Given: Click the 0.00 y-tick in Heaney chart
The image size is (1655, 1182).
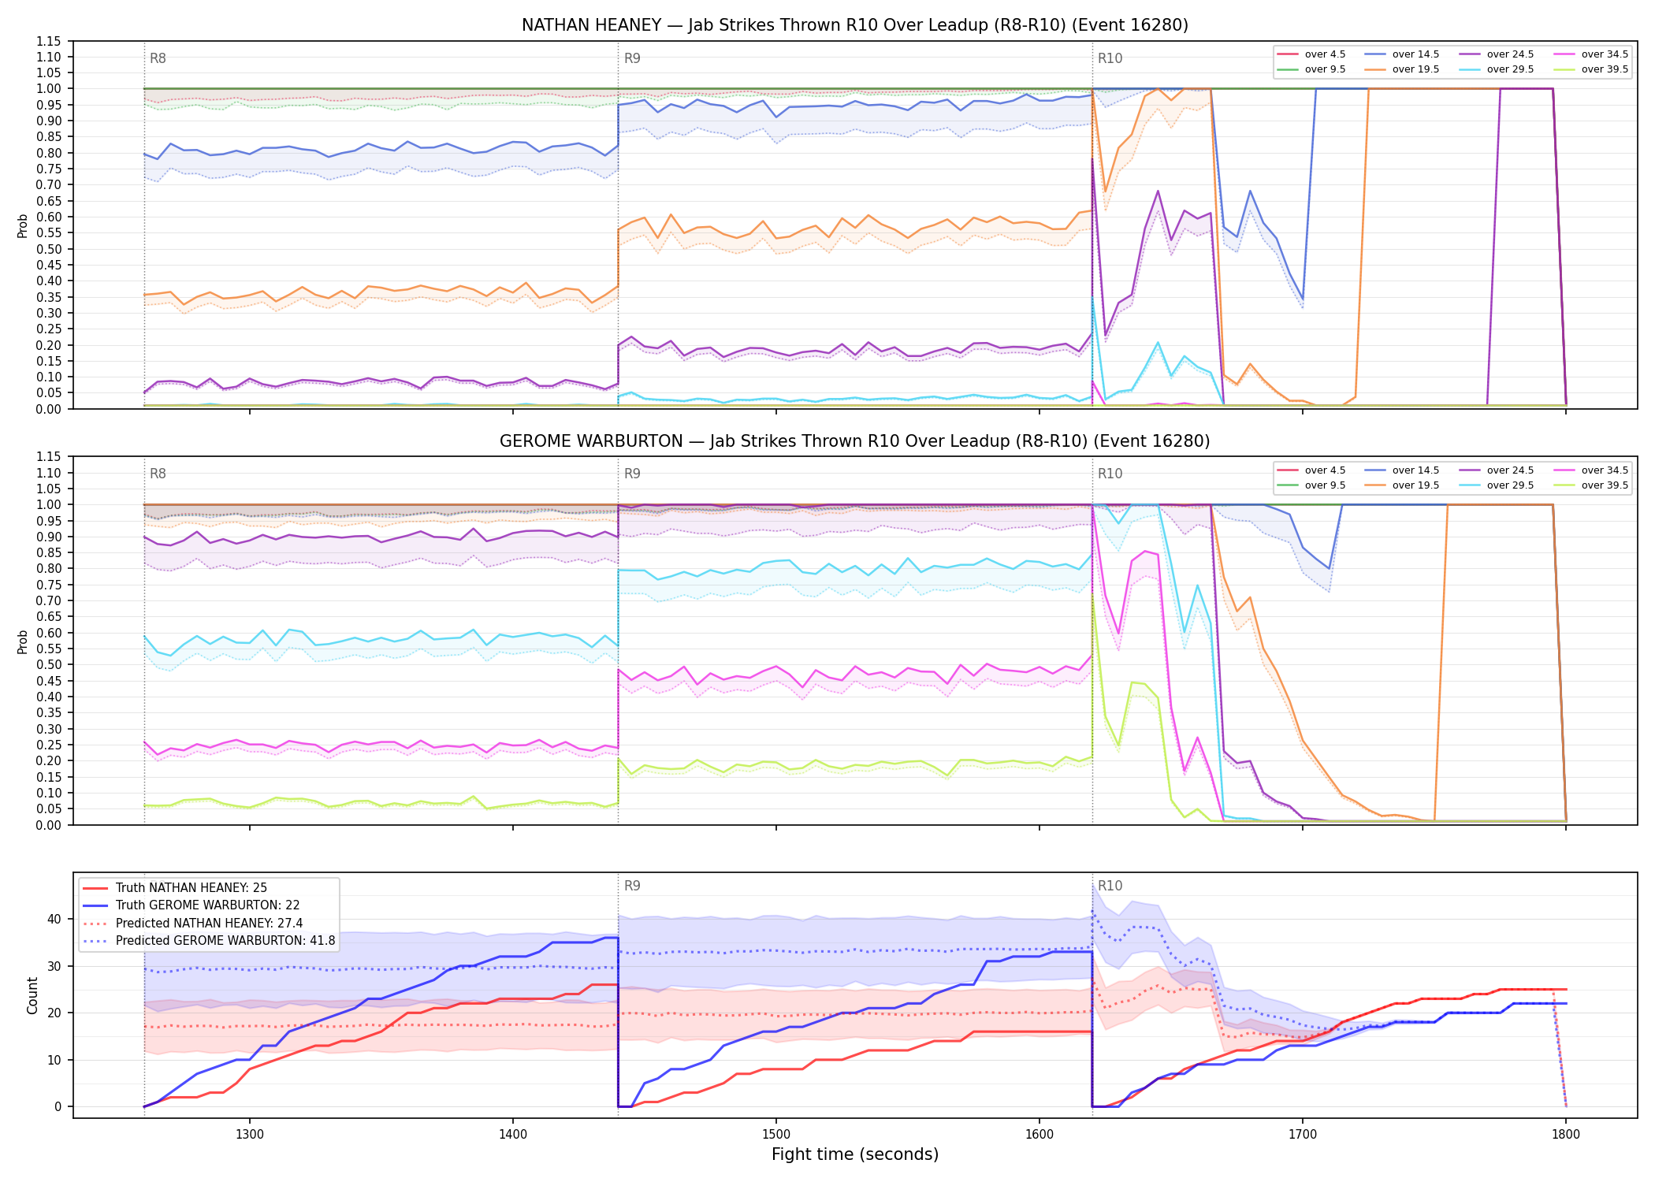Looking at the screenshot, I should 49,409.
